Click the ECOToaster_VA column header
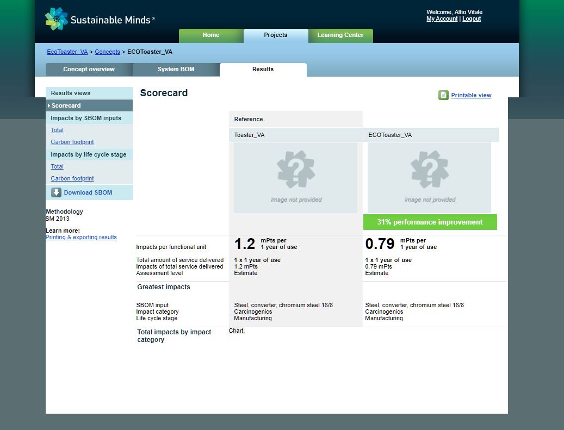The image size is (564, 430). pos(431,135)
